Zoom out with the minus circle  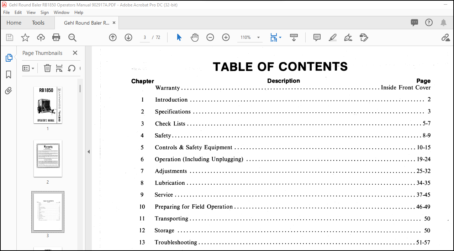point(210,37)
